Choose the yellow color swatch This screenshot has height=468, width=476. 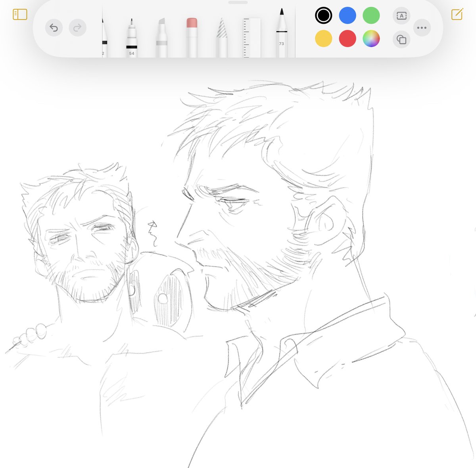324,39
